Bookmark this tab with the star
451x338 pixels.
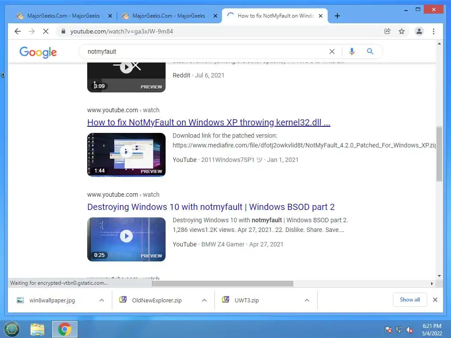402,31
